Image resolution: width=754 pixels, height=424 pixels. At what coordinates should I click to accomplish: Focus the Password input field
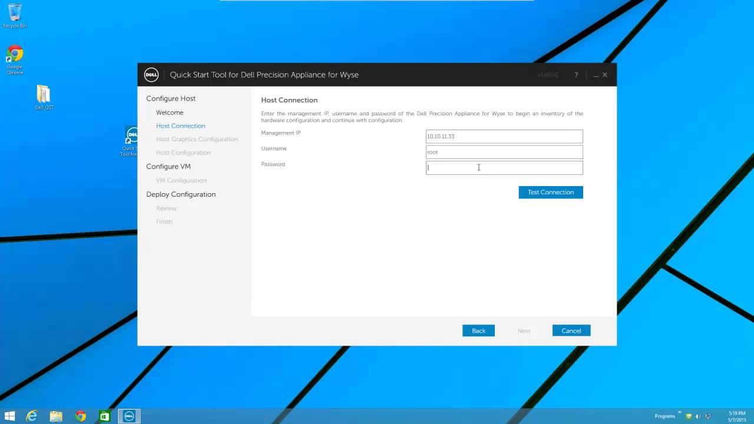click(x=504, y=168)
